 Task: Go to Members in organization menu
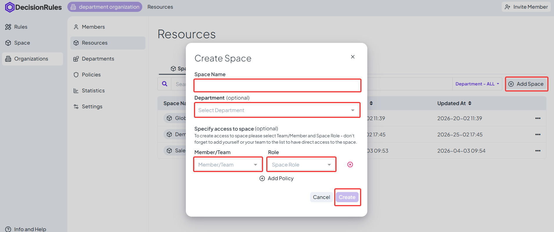[93, 27]
